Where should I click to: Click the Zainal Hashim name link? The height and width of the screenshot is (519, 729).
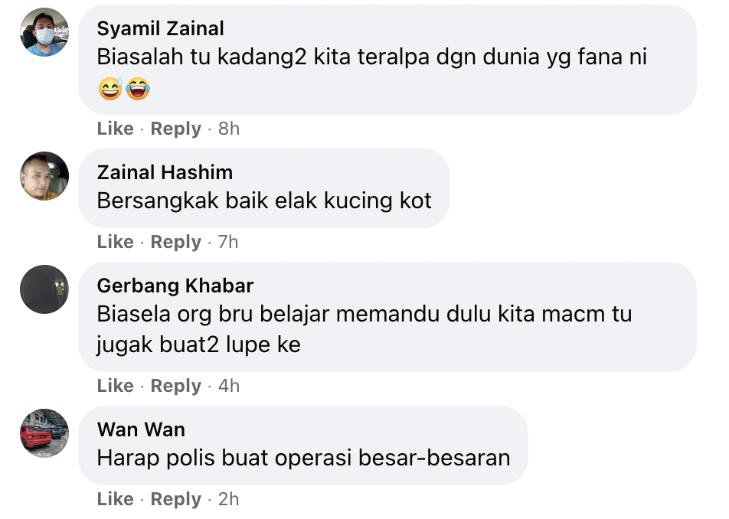tap(165, 172)
